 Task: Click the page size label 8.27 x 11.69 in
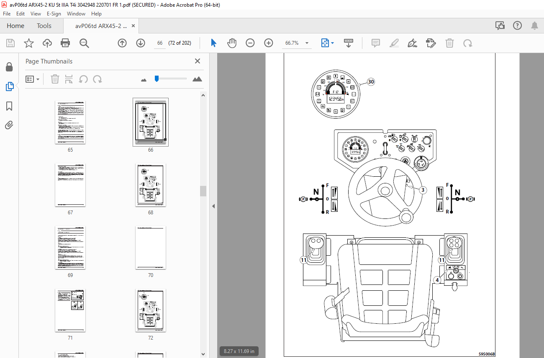[239, 351]
